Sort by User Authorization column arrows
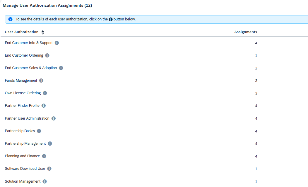Viewport: 308px width, 187px height. [x=43, y=32]
